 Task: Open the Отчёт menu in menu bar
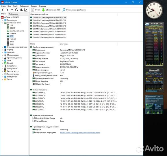pyautogui.click(x=15, y=6)
